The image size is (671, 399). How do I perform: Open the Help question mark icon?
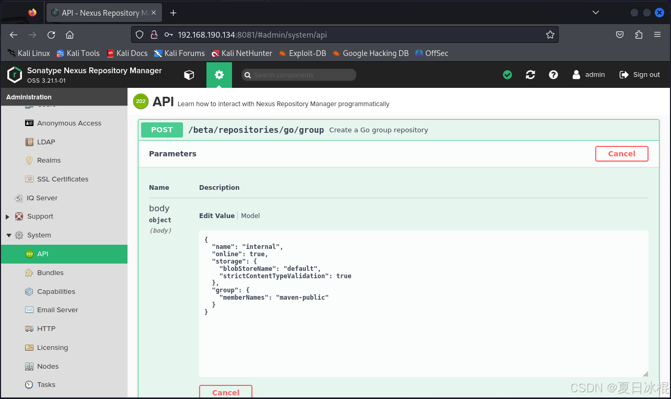(553, 75)
